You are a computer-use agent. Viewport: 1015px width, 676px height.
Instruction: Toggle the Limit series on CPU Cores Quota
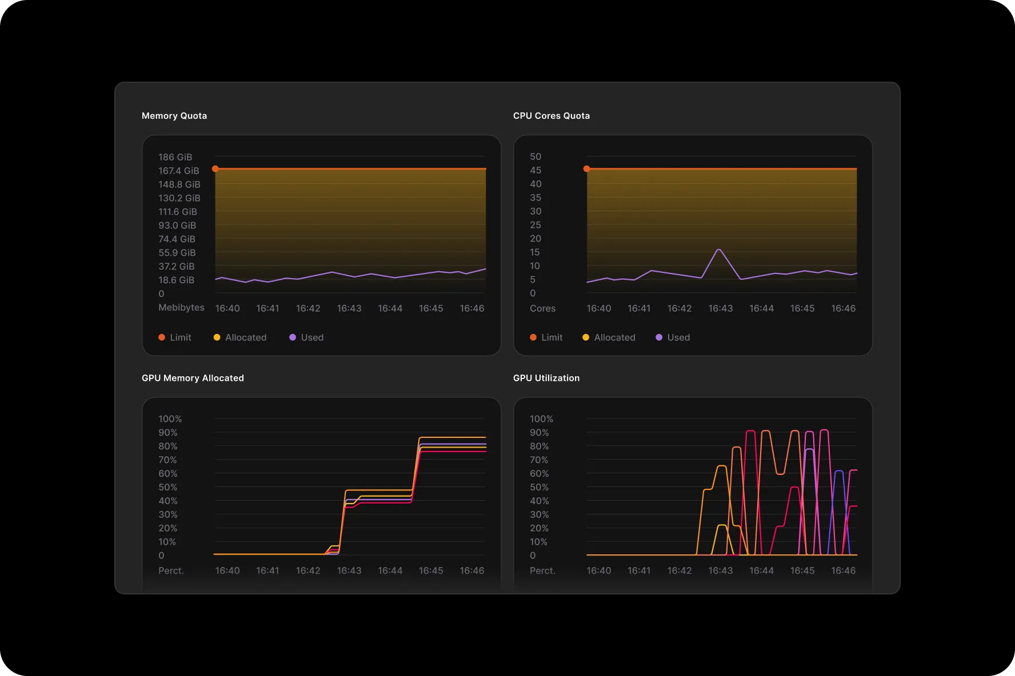tap(547, 337)
